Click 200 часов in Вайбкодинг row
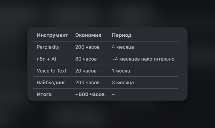Viewport: 215px width, 128px height. point(87,82)
